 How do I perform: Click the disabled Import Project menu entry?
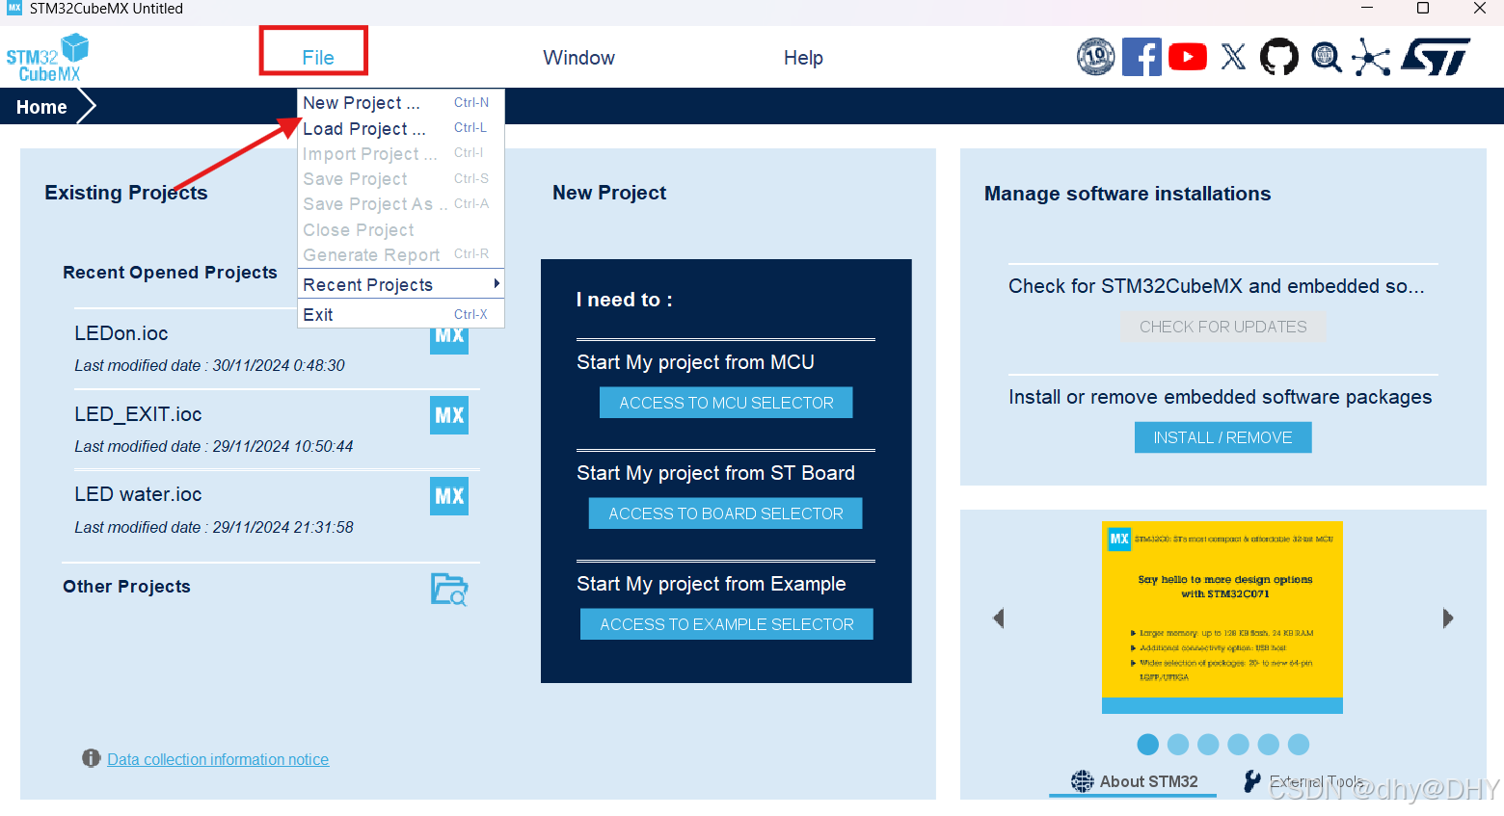point(400,153)
